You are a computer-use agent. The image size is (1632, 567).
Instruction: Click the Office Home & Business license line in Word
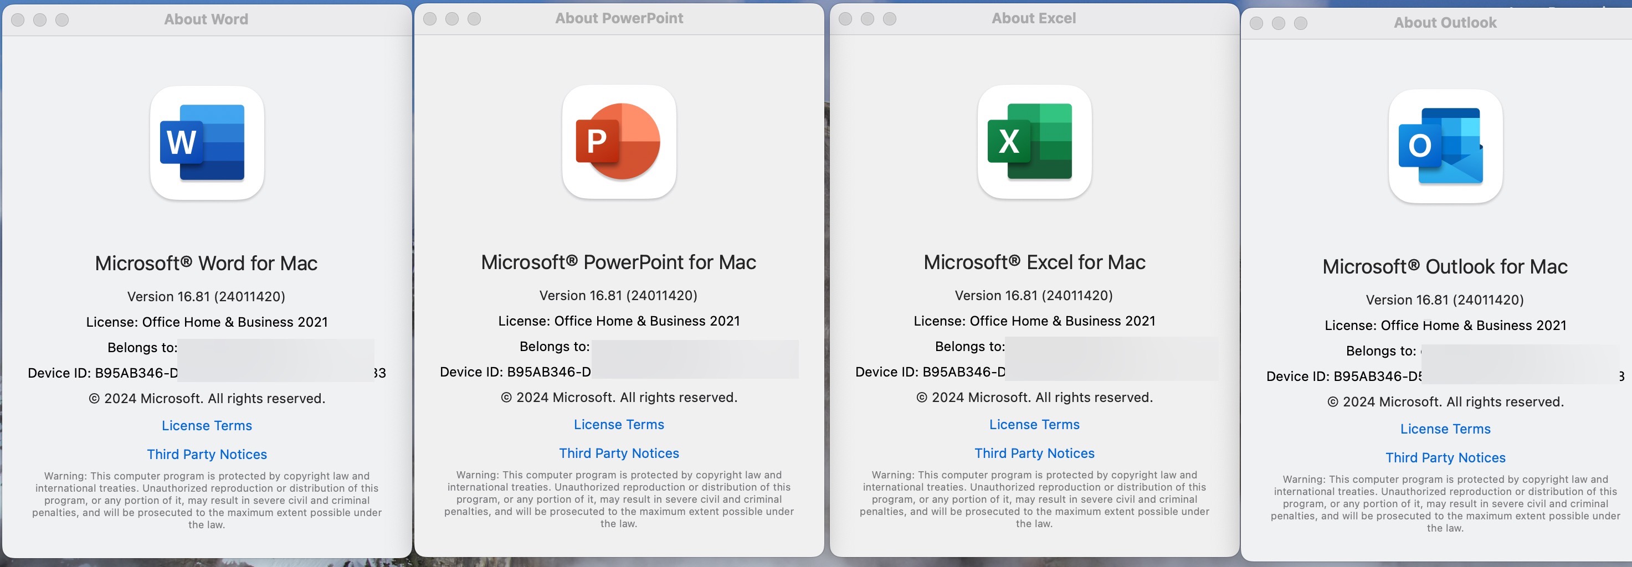coord(207,322)
